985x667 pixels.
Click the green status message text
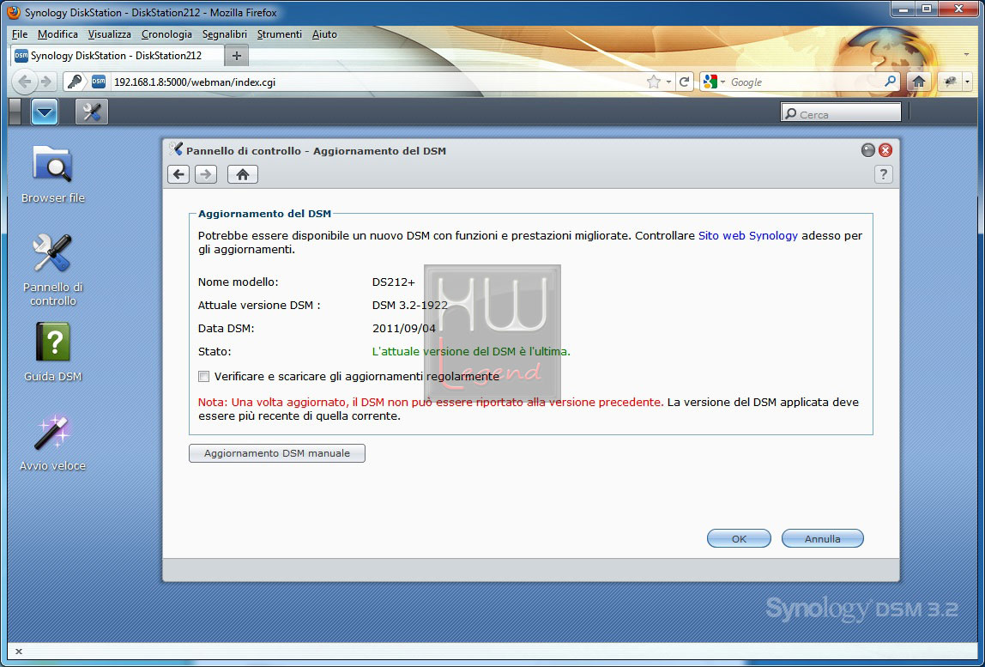click(x=471, y=351)
